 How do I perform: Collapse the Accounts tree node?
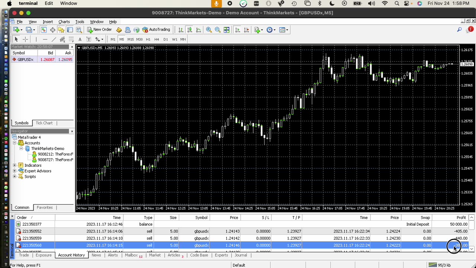(x=15, y=143)
